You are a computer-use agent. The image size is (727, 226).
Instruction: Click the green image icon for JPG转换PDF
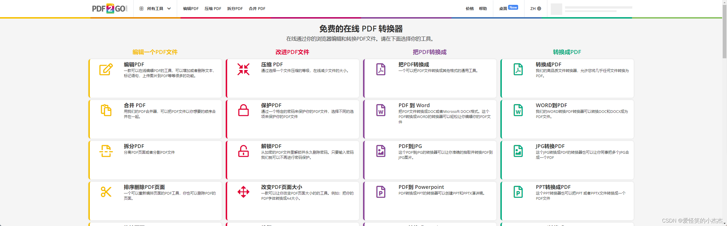click(518, 151)
